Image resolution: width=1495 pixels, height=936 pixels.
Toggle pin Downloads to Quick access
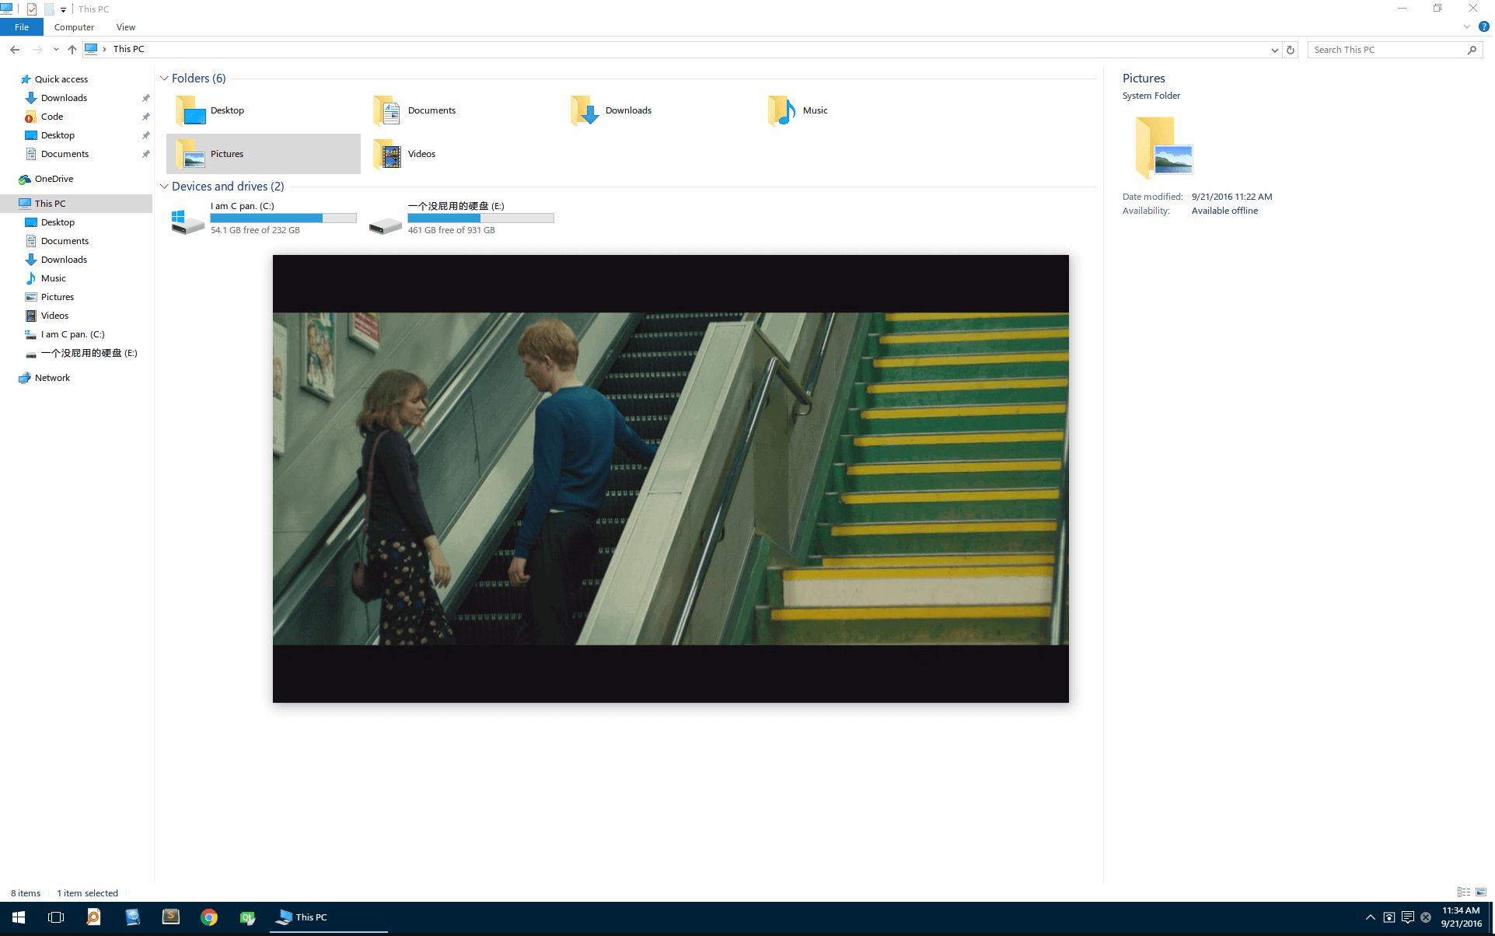(x=145, y=98)
